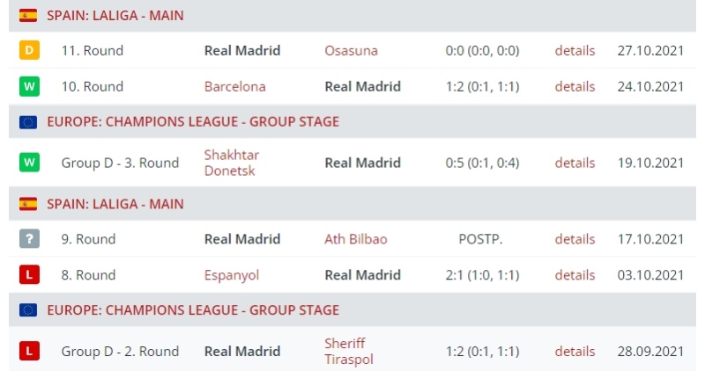
Task: Click the green W badge for Shakhtar Donetsk match
Action: tap(29, 163)
